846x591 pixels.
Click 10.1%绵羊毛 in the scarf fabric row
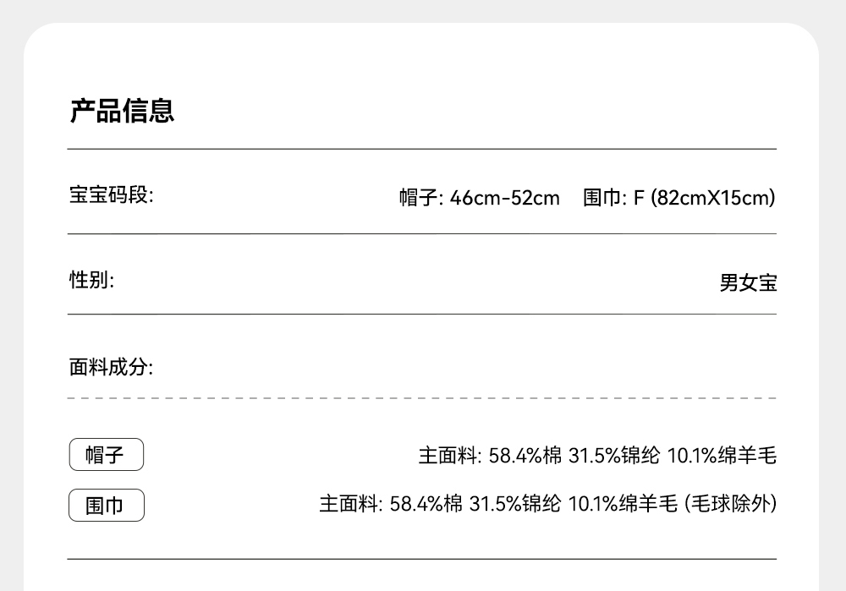(x=622, y=505)
